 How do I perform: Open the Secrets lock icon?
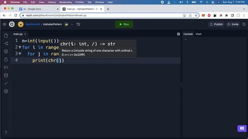coord(6,59)
